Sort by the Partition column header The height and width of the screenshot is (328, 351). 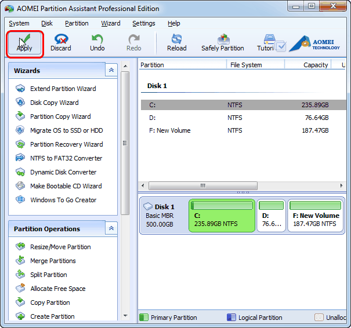coord(183,65)
